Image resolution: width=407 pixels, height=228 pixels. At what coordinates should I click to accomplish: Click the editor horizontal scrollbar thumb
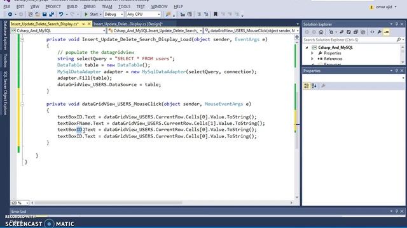108,203
